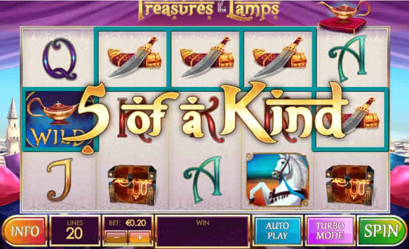Click the golden lamp on red cushion
This screenshot has width=409, height=249.
click(343, 17)
